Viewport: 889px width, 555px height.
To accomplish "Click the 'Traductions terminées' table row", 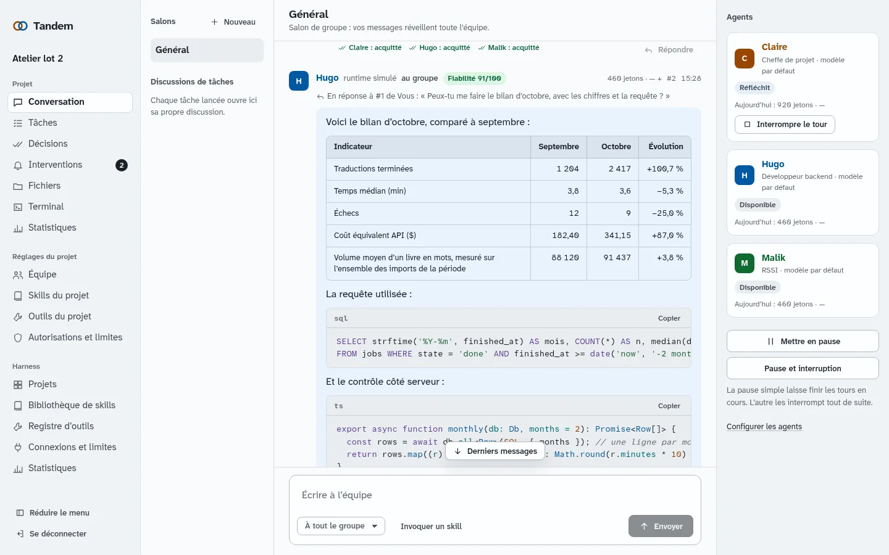I will (x=509, y=169).
